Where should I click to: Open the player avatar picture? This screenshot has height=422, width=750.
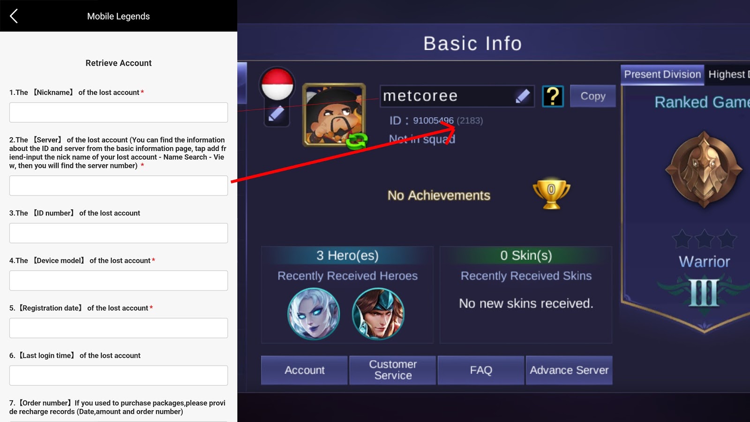[334, 115]
